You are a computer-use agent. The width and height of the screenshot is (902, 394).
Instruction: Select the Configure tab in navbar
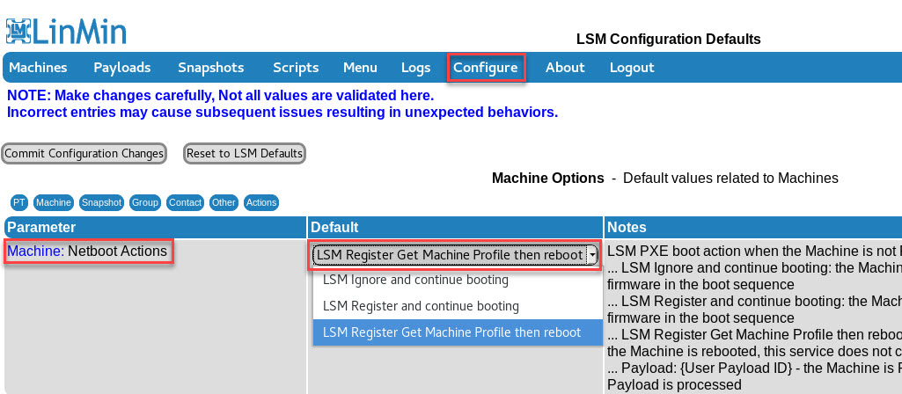point(485,68)
